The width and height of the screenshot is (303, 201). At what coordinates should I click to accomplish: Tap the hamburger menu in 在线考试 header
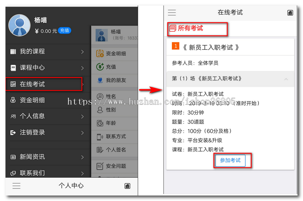(x=172, y=12)
